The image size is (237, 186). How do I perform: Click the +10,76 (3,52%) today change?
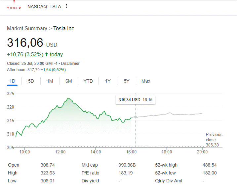pyautogui.click(x=35, y=54)
